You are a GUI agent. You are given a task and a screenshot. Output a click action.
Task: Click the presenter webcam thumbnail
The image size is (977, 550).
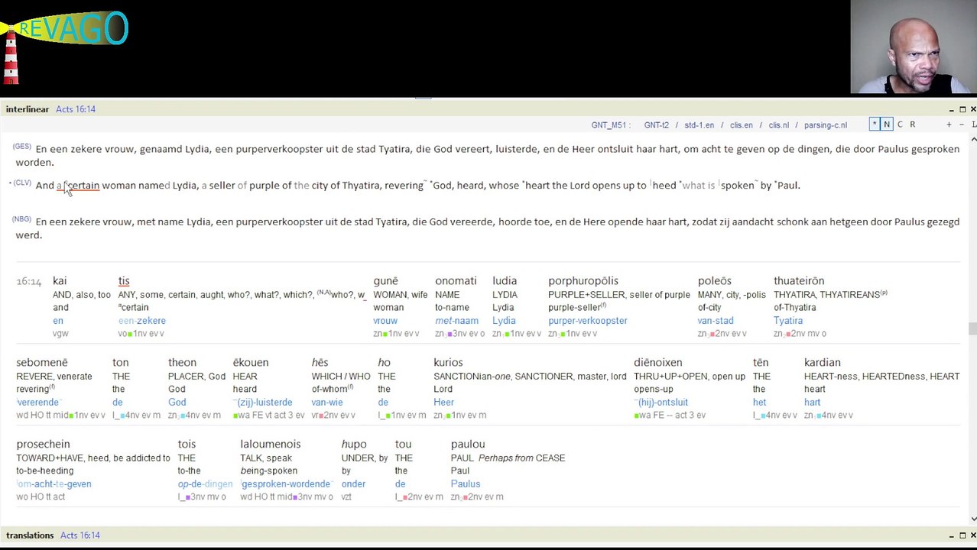tap(913, 47)
